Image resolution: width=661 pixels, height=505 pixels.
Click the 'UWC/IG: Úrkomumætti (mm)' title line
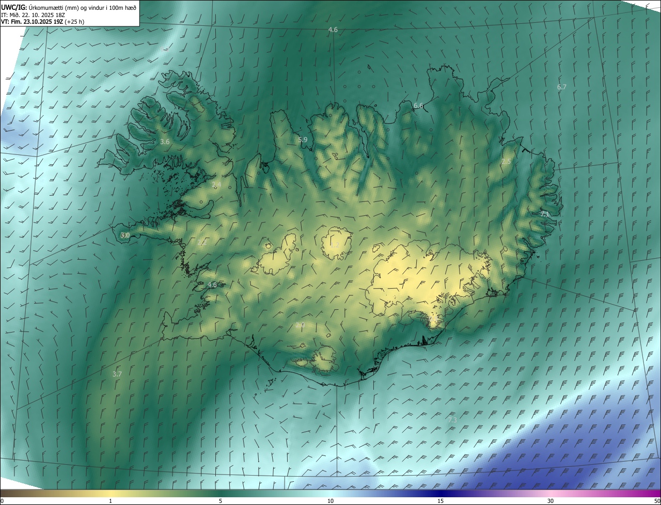point(69,7)
